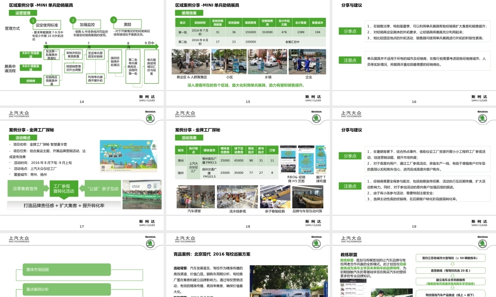The image size is (496, 297).
Task: Click the green 使用效果 label
Action: (189, 13)
